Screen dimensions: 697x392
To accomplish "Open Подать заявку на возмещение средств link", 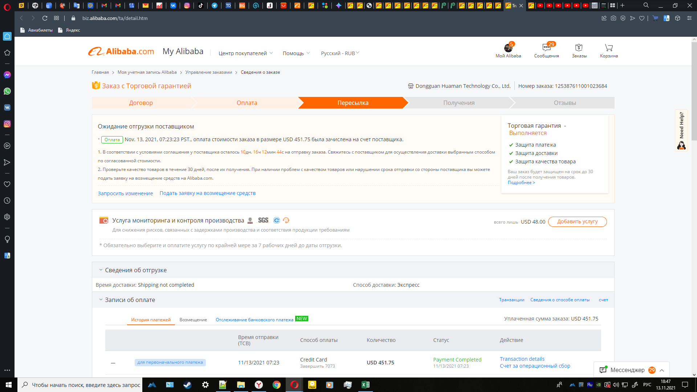I will coord(207,193).
